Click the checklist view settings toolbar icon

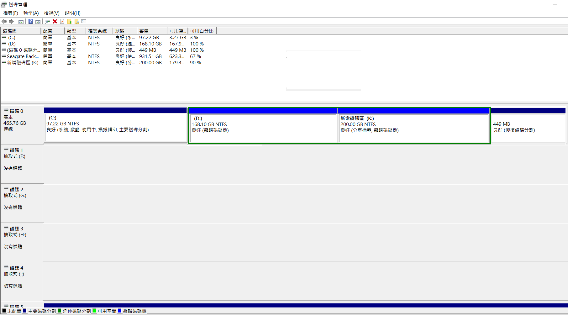[x=84, y=21]
